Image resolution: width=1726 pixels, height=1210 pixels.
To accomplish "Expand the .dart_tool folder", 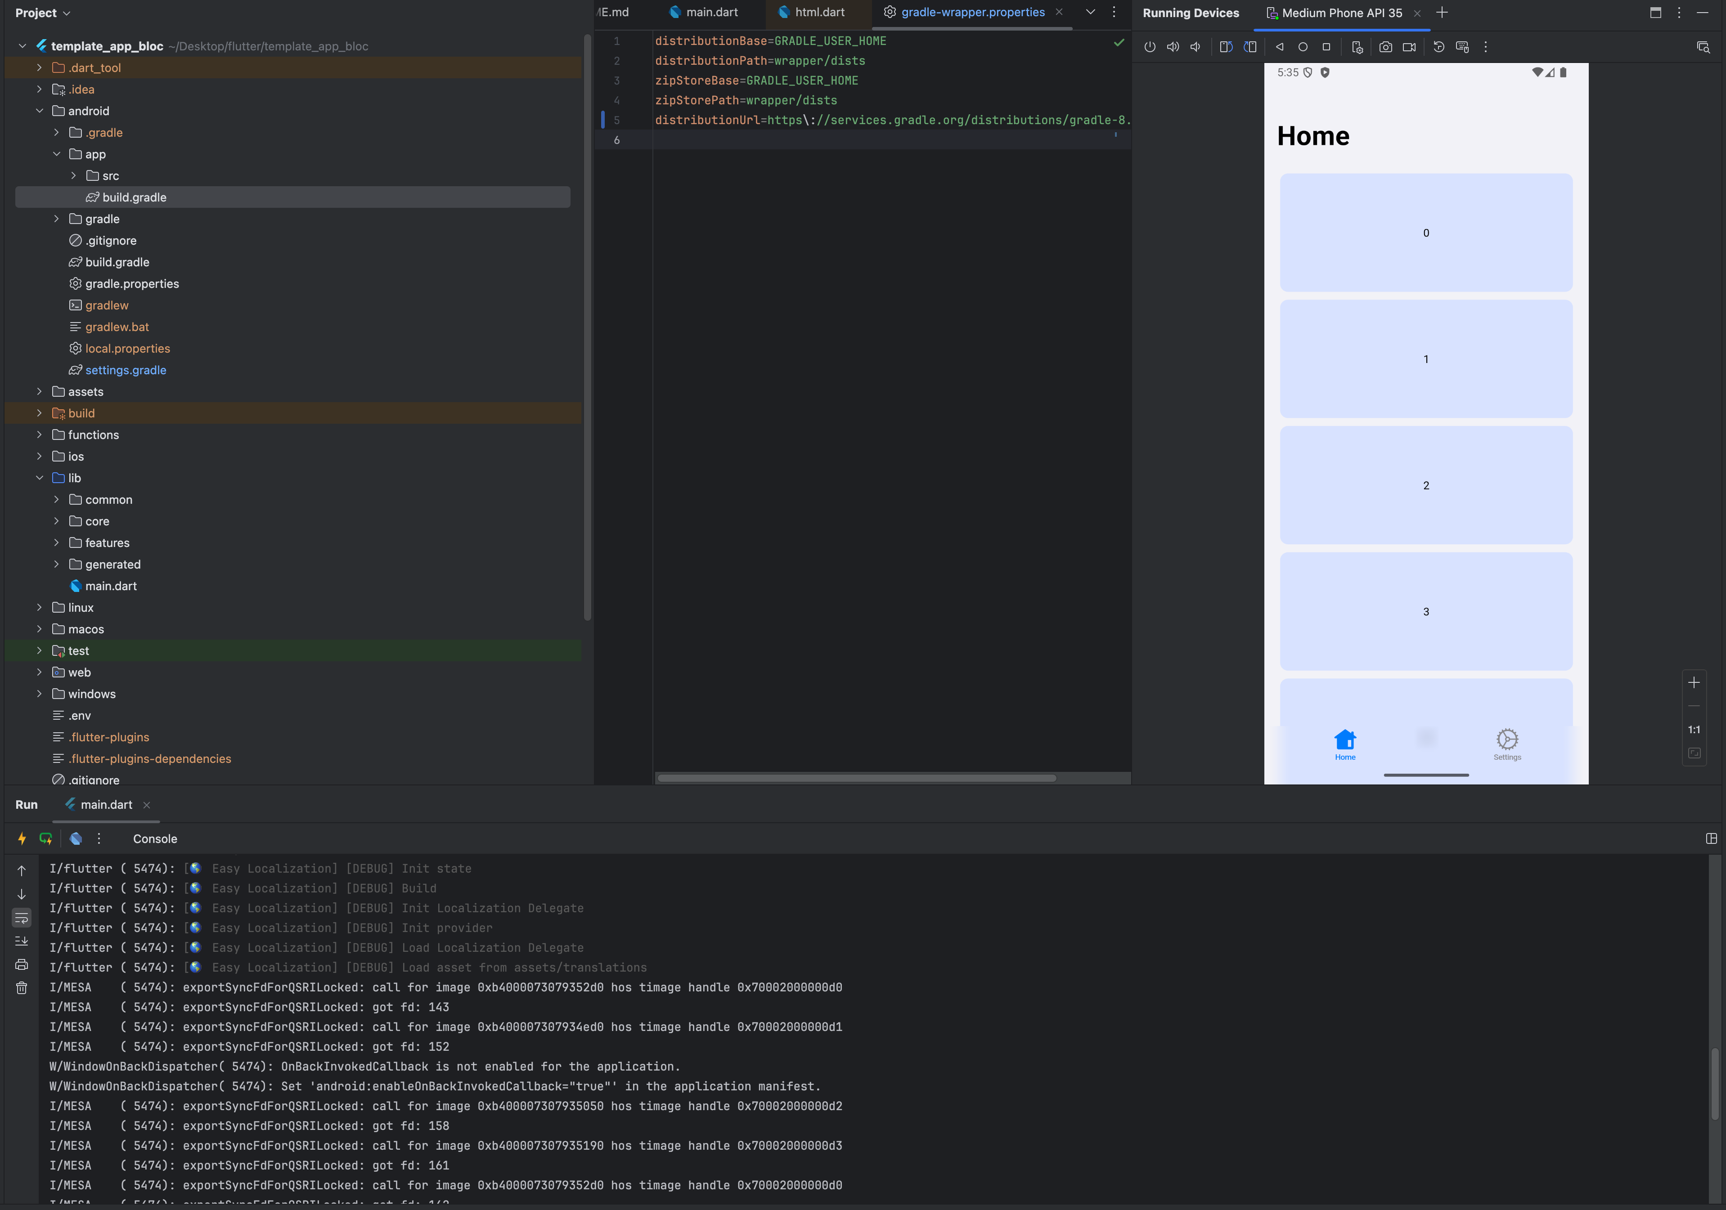I will click(x=39, y=67).
